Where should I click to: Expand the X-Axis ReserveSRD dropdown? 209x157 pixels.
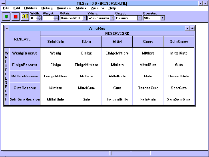pyautogui.click(x=84, y=18)
